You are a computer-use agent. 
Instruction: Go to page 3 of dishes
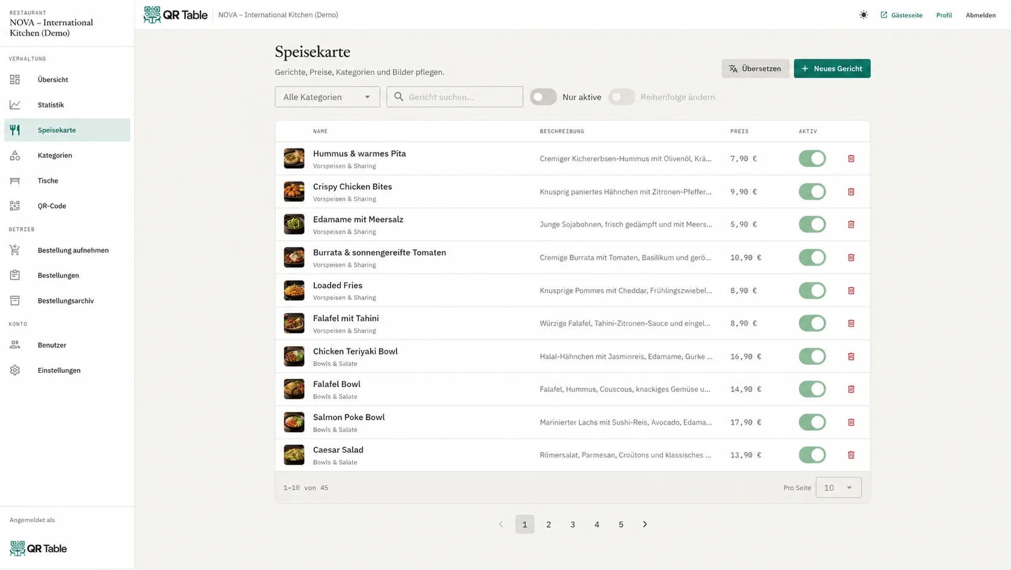(573, 524)
